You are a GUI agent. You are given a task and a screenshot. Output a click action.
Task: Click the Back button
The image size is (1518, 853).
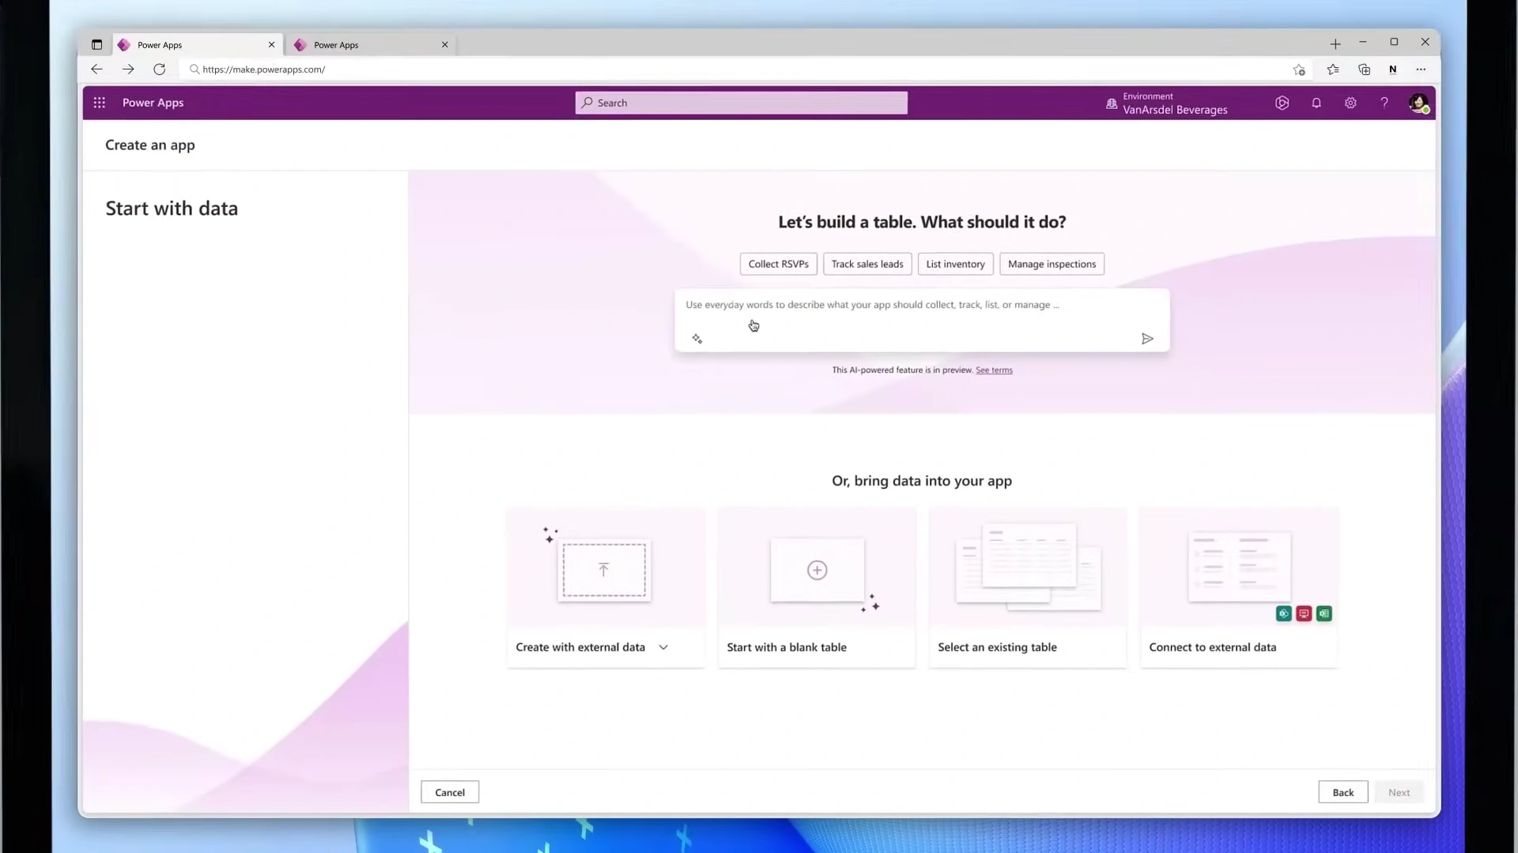[x=1342, y=792]
